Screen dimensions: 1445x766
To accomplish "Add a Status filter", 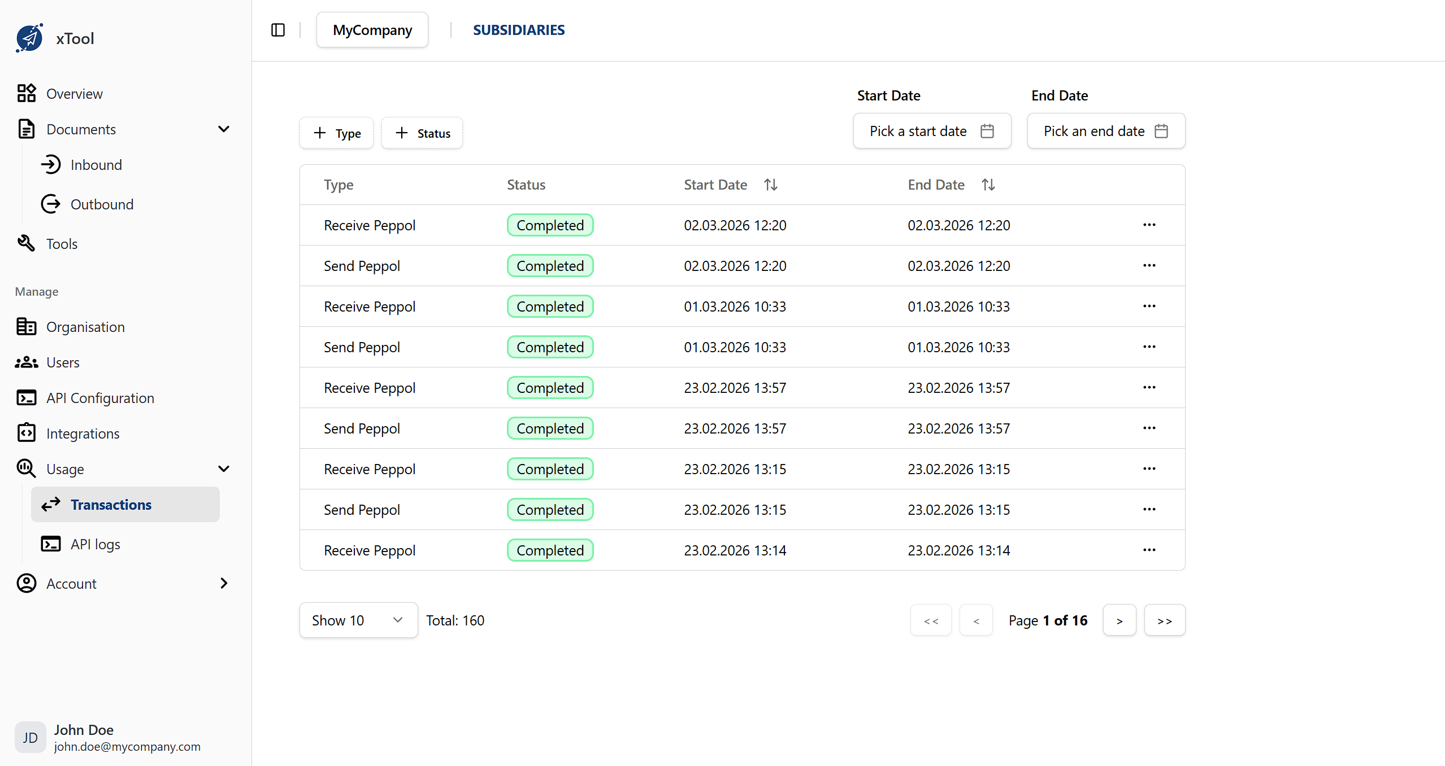I will coord(422,133).
